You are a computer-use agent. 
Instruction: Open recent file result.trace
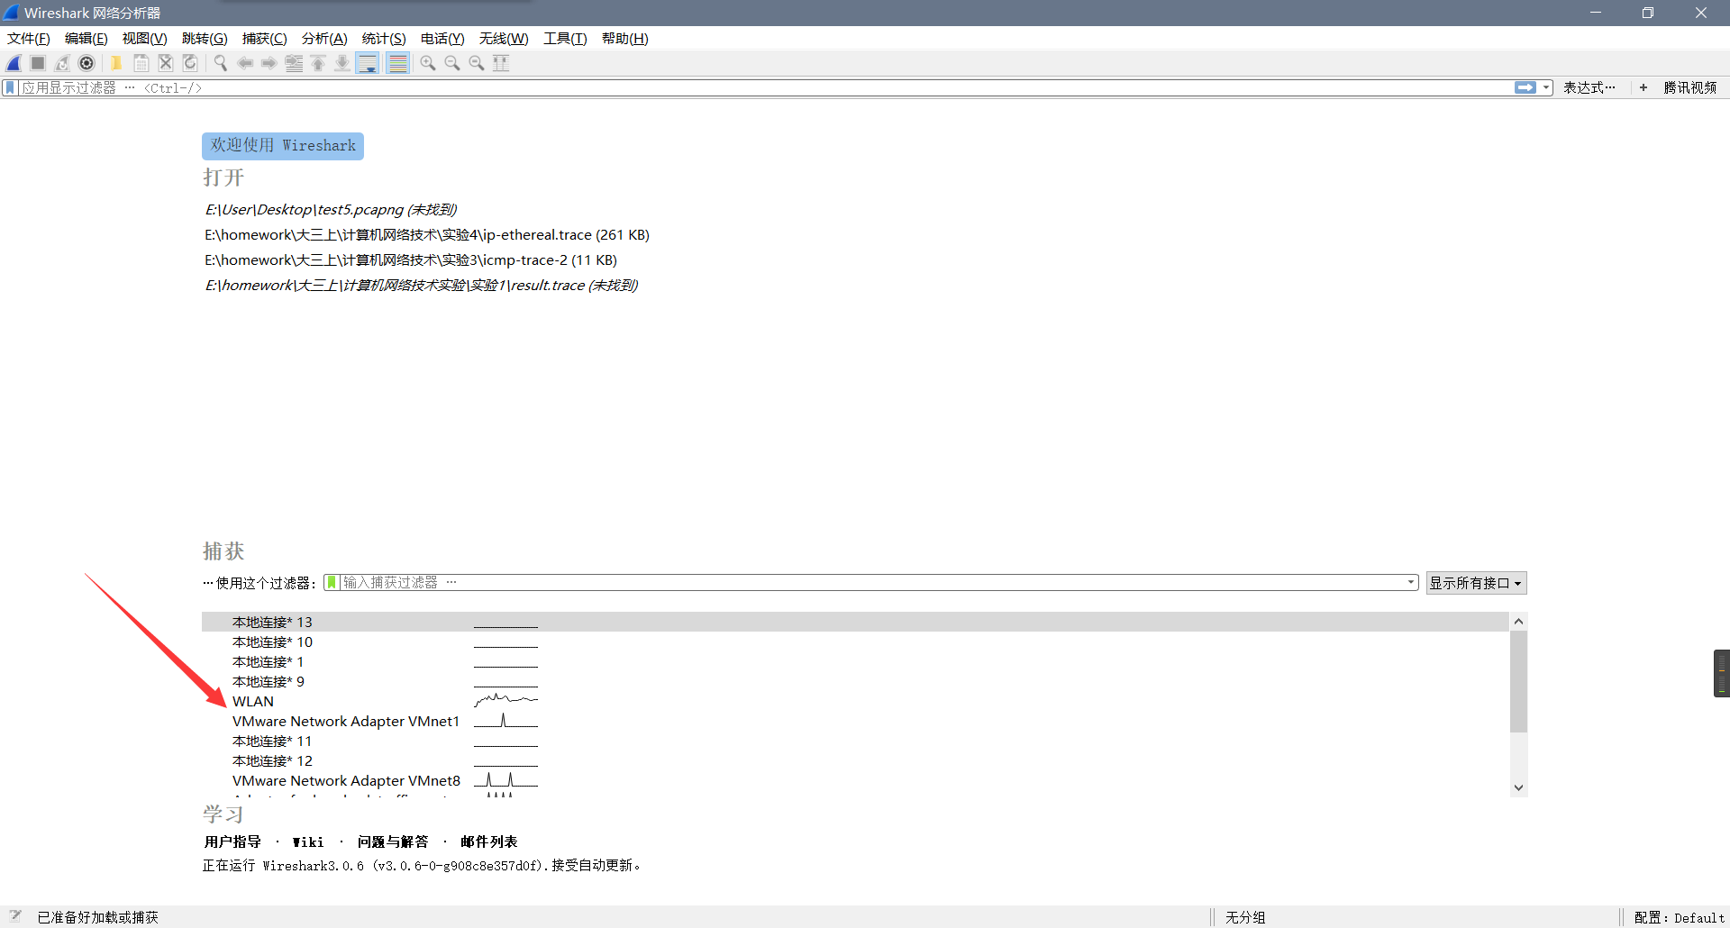421,285
